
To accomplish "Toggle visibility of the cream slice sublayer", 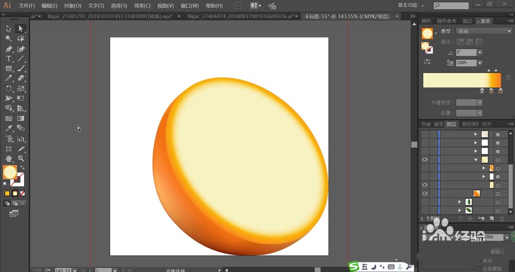I will [425, 185].
